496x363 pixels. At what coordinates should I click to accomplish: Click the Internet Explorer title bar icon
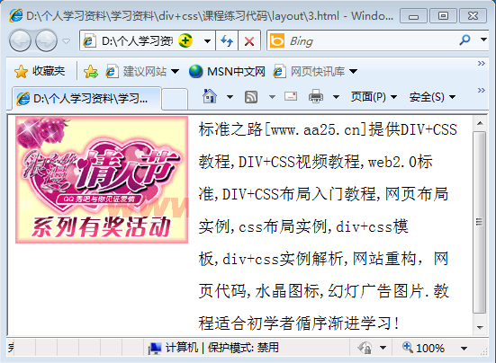pyautogui.click(x=16, y=15)
